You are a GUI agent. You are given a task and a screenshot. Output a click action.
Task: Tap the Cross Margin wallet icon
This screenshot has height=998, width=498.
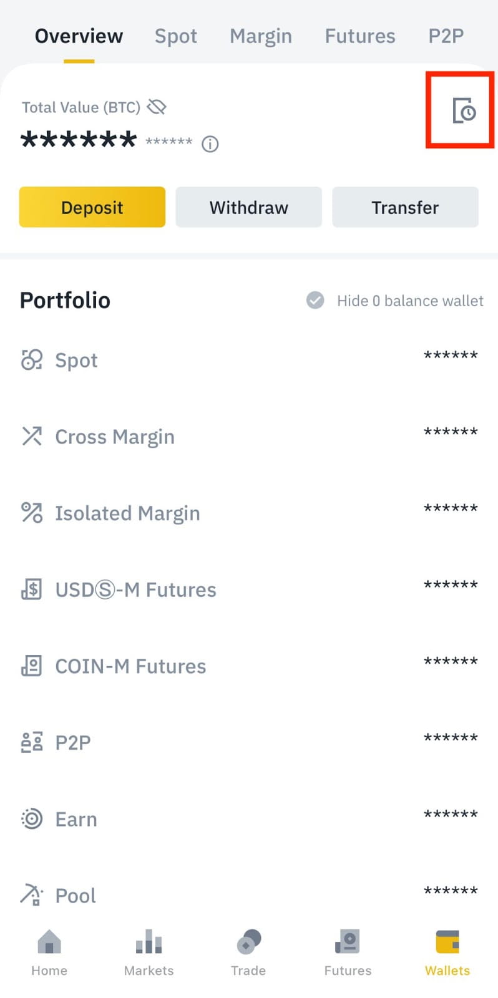pyautogui.click(x=32, y=437)
